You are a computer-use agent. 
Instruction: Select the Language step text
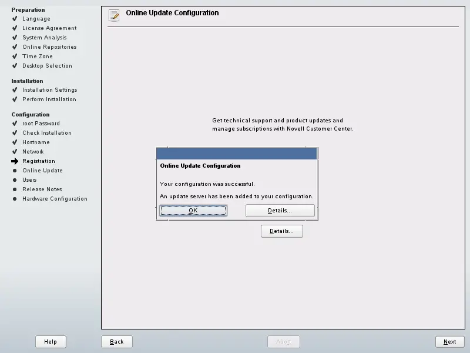36,19
